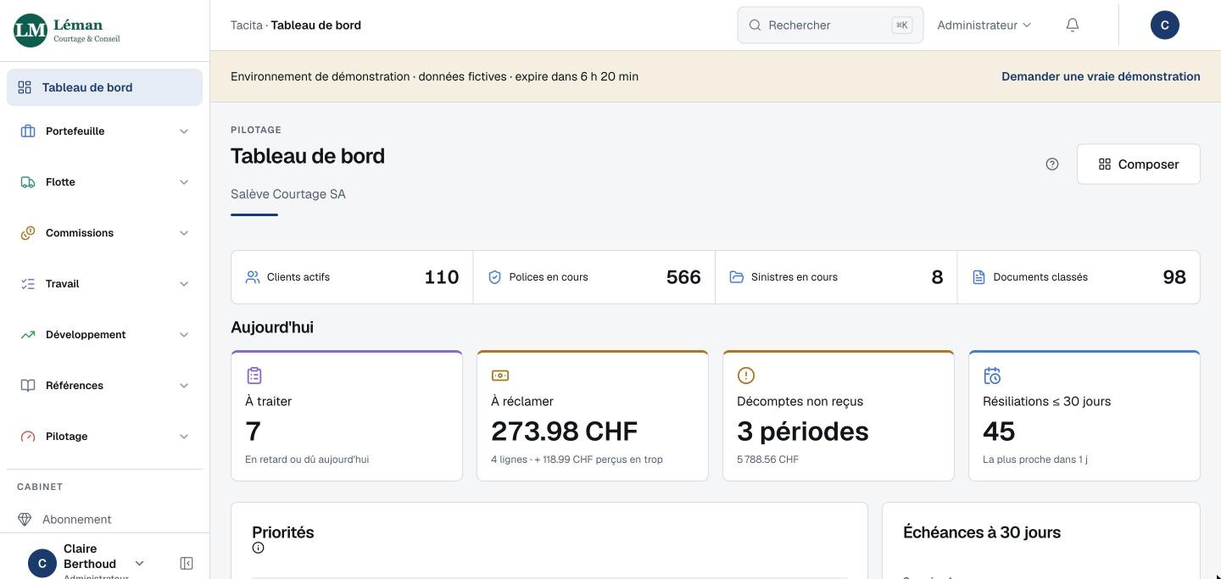Click the Priorités info icon
The width and height of the screenshot is (1221, 579).
[259, 548]
